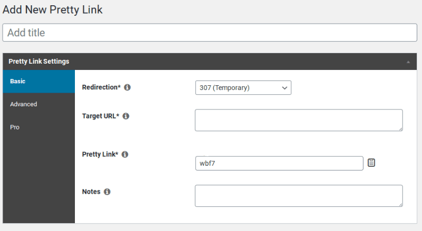Click the clipboard copy icon beside the slug
This screenshot has height=231, width=422.
pyautogui.click(x=371, y=163)
